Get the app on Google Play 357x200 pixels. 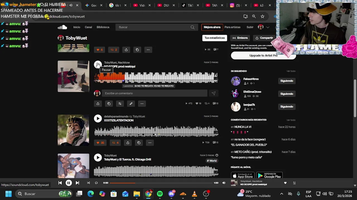(x=269, y=176)
